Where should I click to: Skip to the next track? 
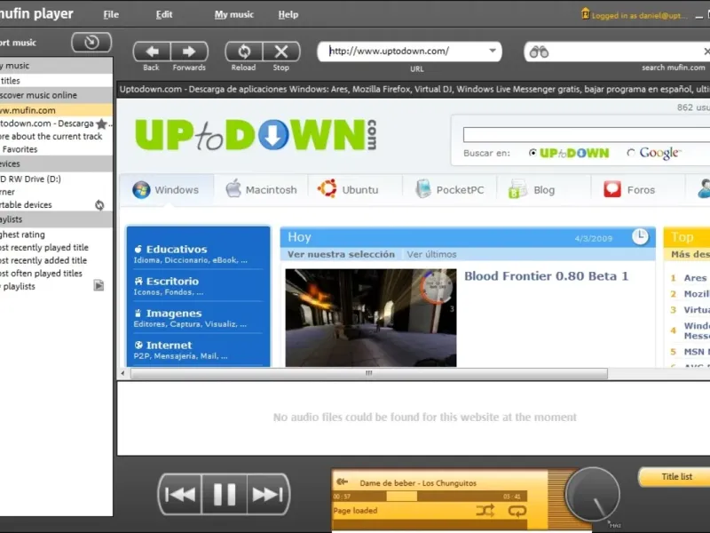tap(268, 494)
